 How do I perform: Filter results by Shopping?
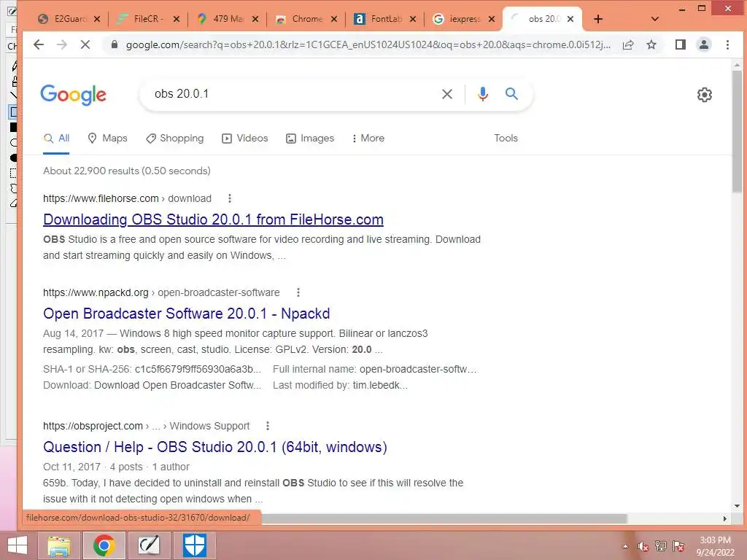[x=175, y=138]
